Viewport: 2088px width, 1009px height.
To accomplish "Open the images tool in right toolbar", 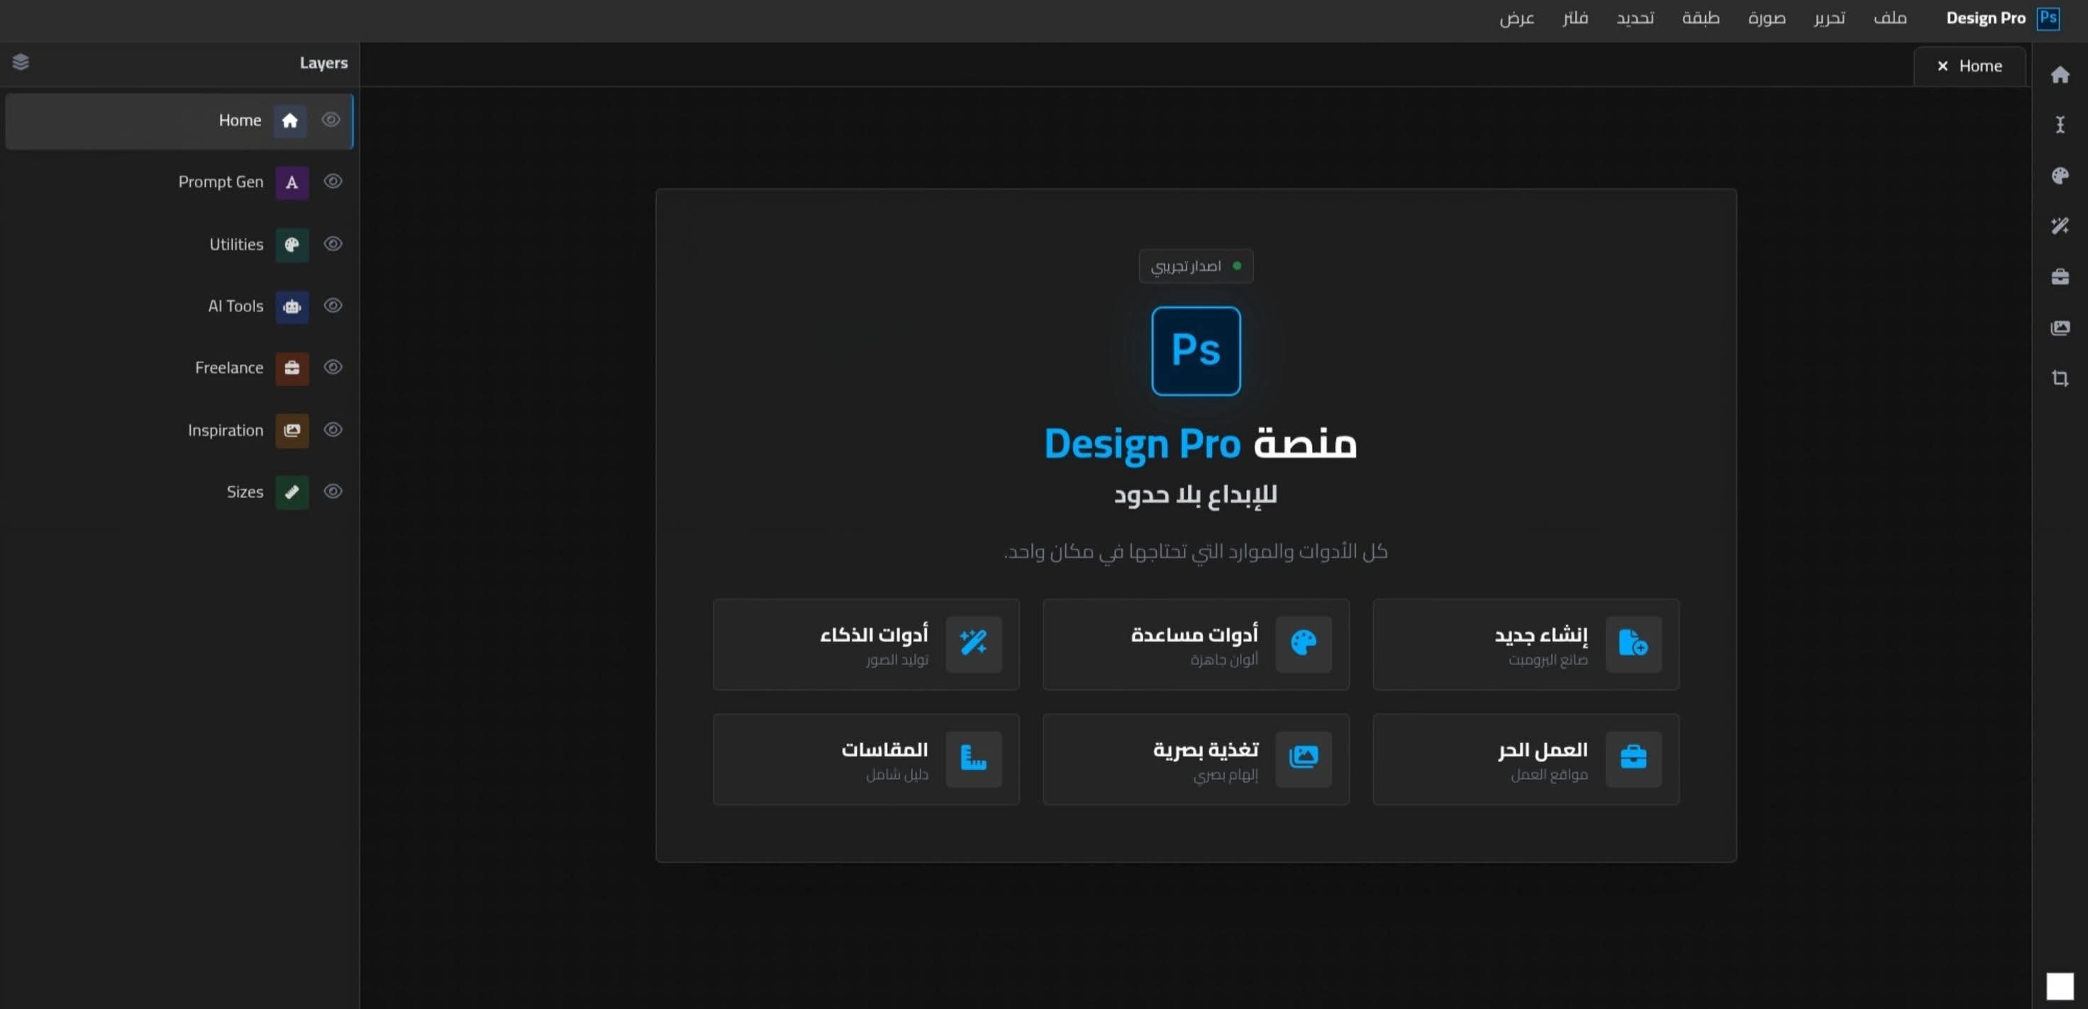I will [2060, 328].
